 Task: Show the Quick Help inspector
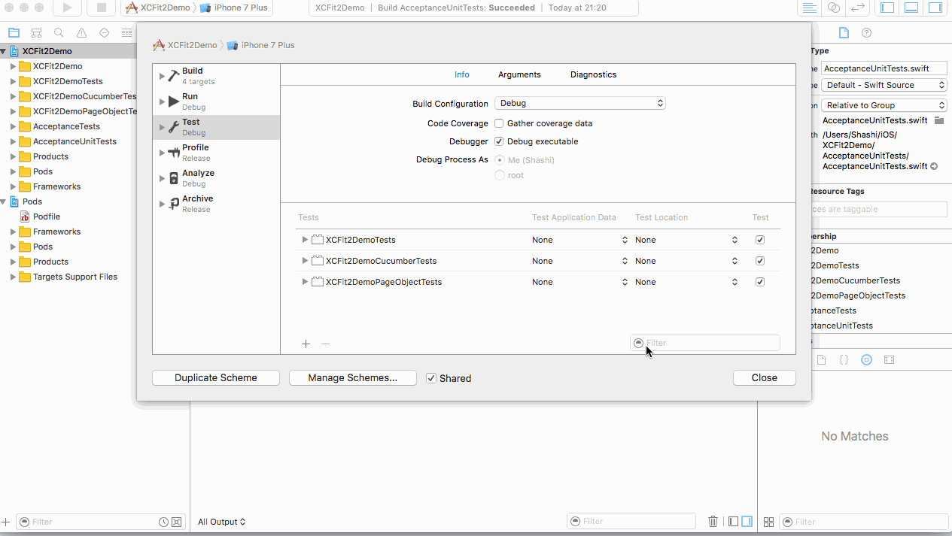coord(866,33)
